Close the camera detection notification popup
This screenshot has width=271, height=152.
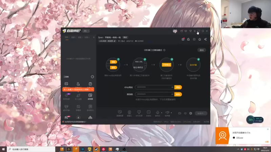point(268,129)
